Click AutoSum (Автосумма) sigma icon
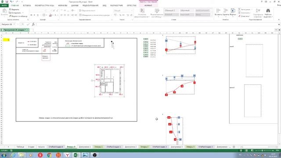The height and width of the screenshot is (158, 281). tap(239, 9)
